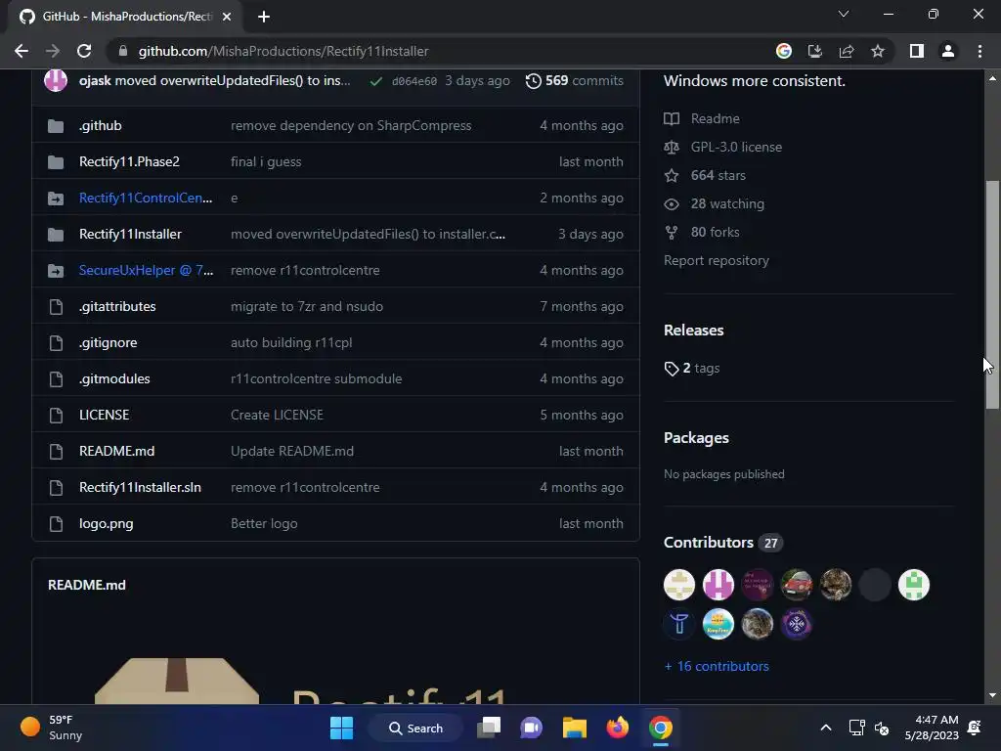The width and height of the screenshot is (1001, 751).
Task: Bookmark this page with the star icon
Action: pyautogui.click(x=878, y=51)
